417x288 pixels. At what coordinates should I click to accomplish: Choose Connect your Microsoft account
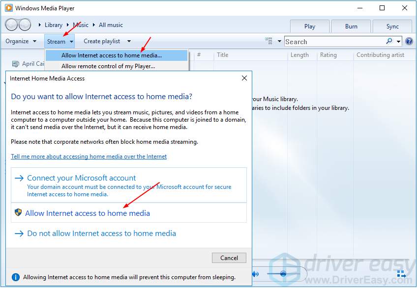[129, 185]
